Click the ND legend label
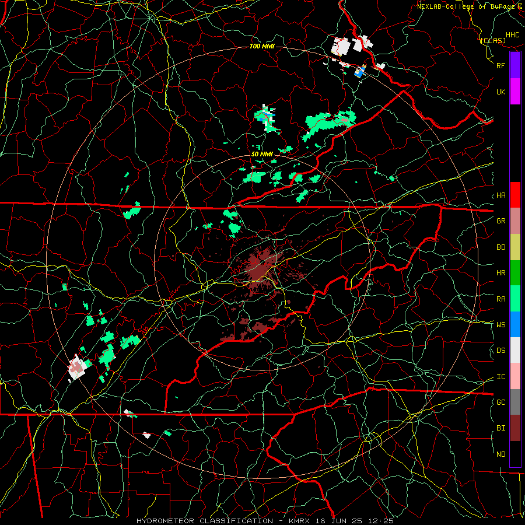The image size is (525, 525). (501, 454)
